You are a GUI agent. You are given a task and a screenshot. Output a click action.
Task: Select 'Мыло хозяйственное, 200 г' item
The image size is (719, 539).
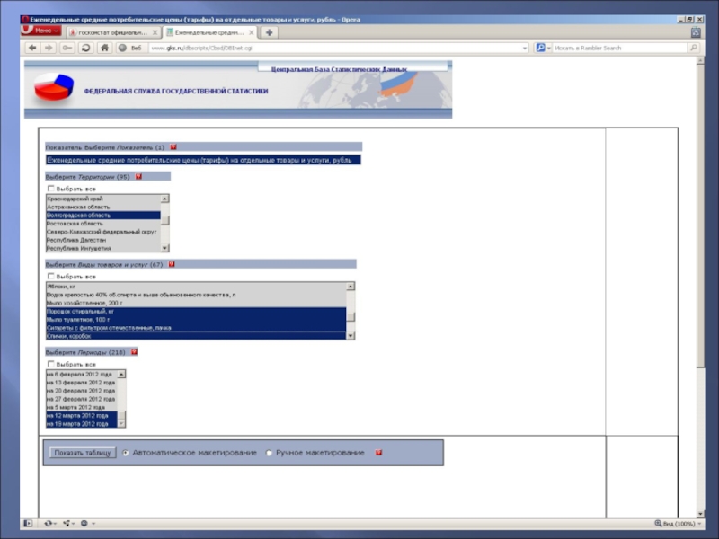(196, 303)
